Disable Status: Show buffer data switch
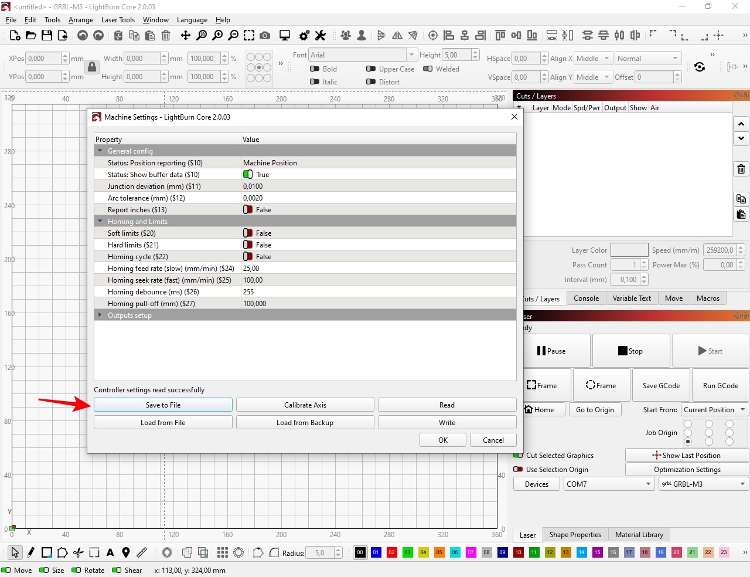 248,175
